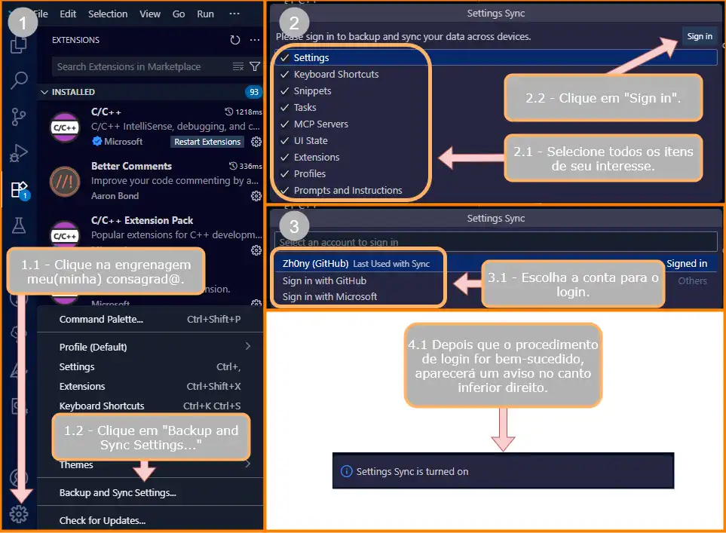
Task: Open the gear for the C/C++ IntelliSense extension
Action: point(256,142)
